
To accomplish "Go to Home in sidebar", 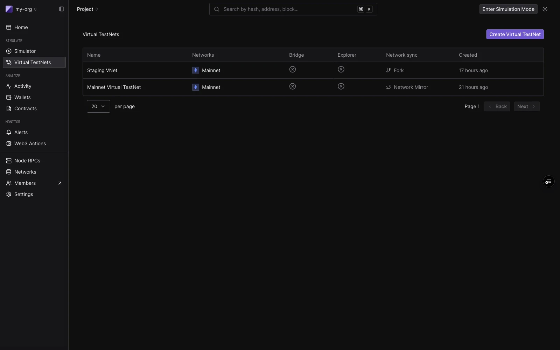I will pos(34,27).
